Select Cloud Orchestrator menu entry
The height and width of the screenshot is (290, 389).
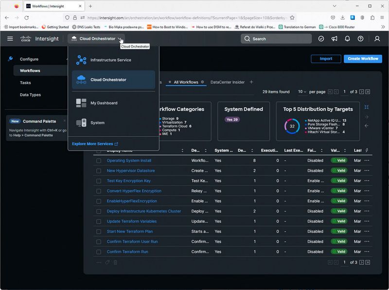pyautogui.click(x=113, y=80)
